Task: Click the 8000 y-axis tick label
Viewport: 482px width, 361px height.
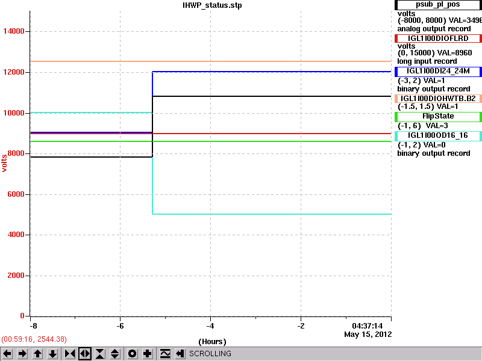Action: click(16, 153)
